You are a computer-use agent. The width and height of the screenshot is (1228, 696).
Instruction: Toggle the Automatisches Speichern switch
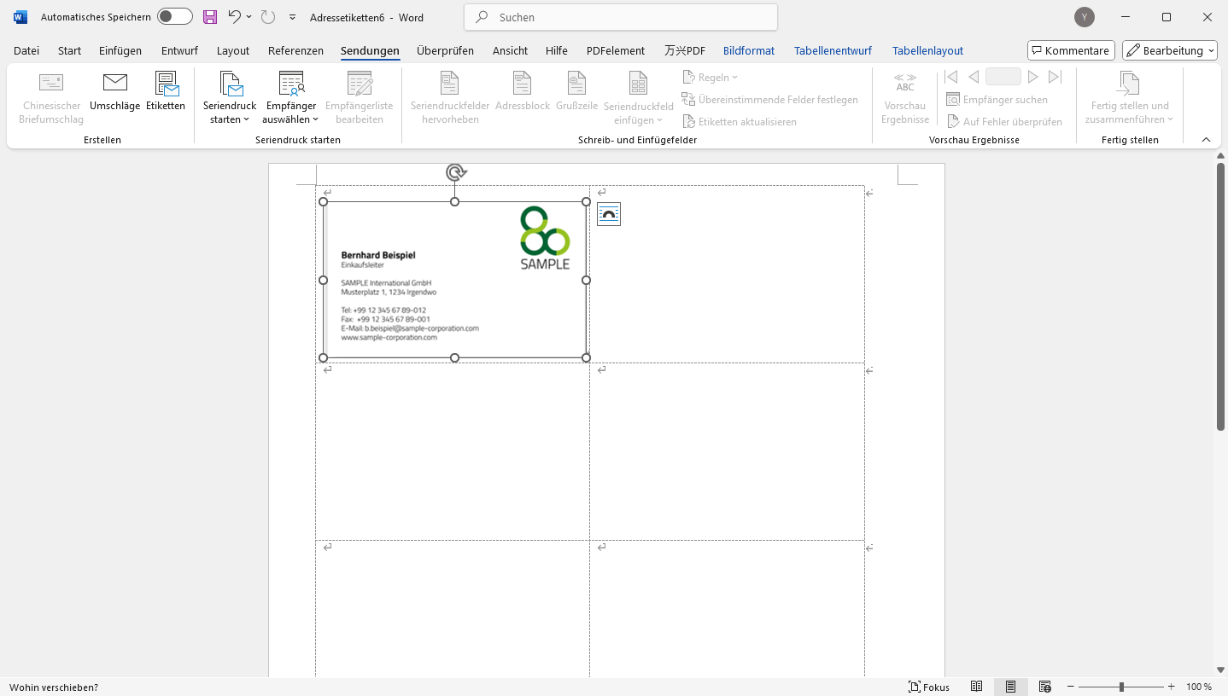[x=175, y=17]
